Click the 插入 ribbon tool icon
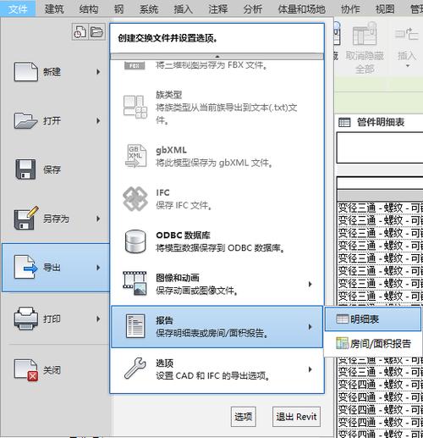This screenshot has height=438, width=423. 406,34
